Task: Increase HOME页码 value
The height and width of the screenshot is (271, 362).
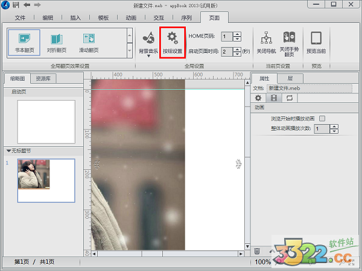Action: pyautogui.click(x=237, y=34)
